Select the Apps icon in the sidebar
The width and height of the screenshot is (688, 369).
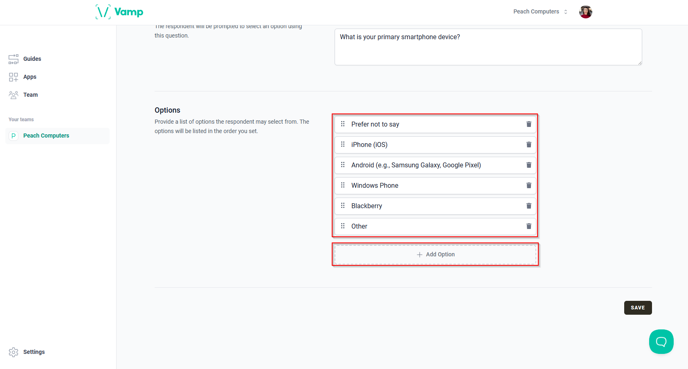coord(13,77)
